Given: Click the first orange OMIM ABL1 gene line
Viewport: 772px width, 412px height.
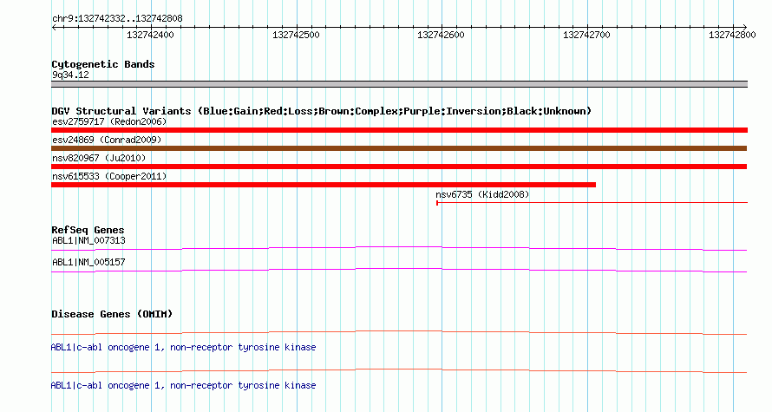Looking at the screenshot, I should coord(399,333).
